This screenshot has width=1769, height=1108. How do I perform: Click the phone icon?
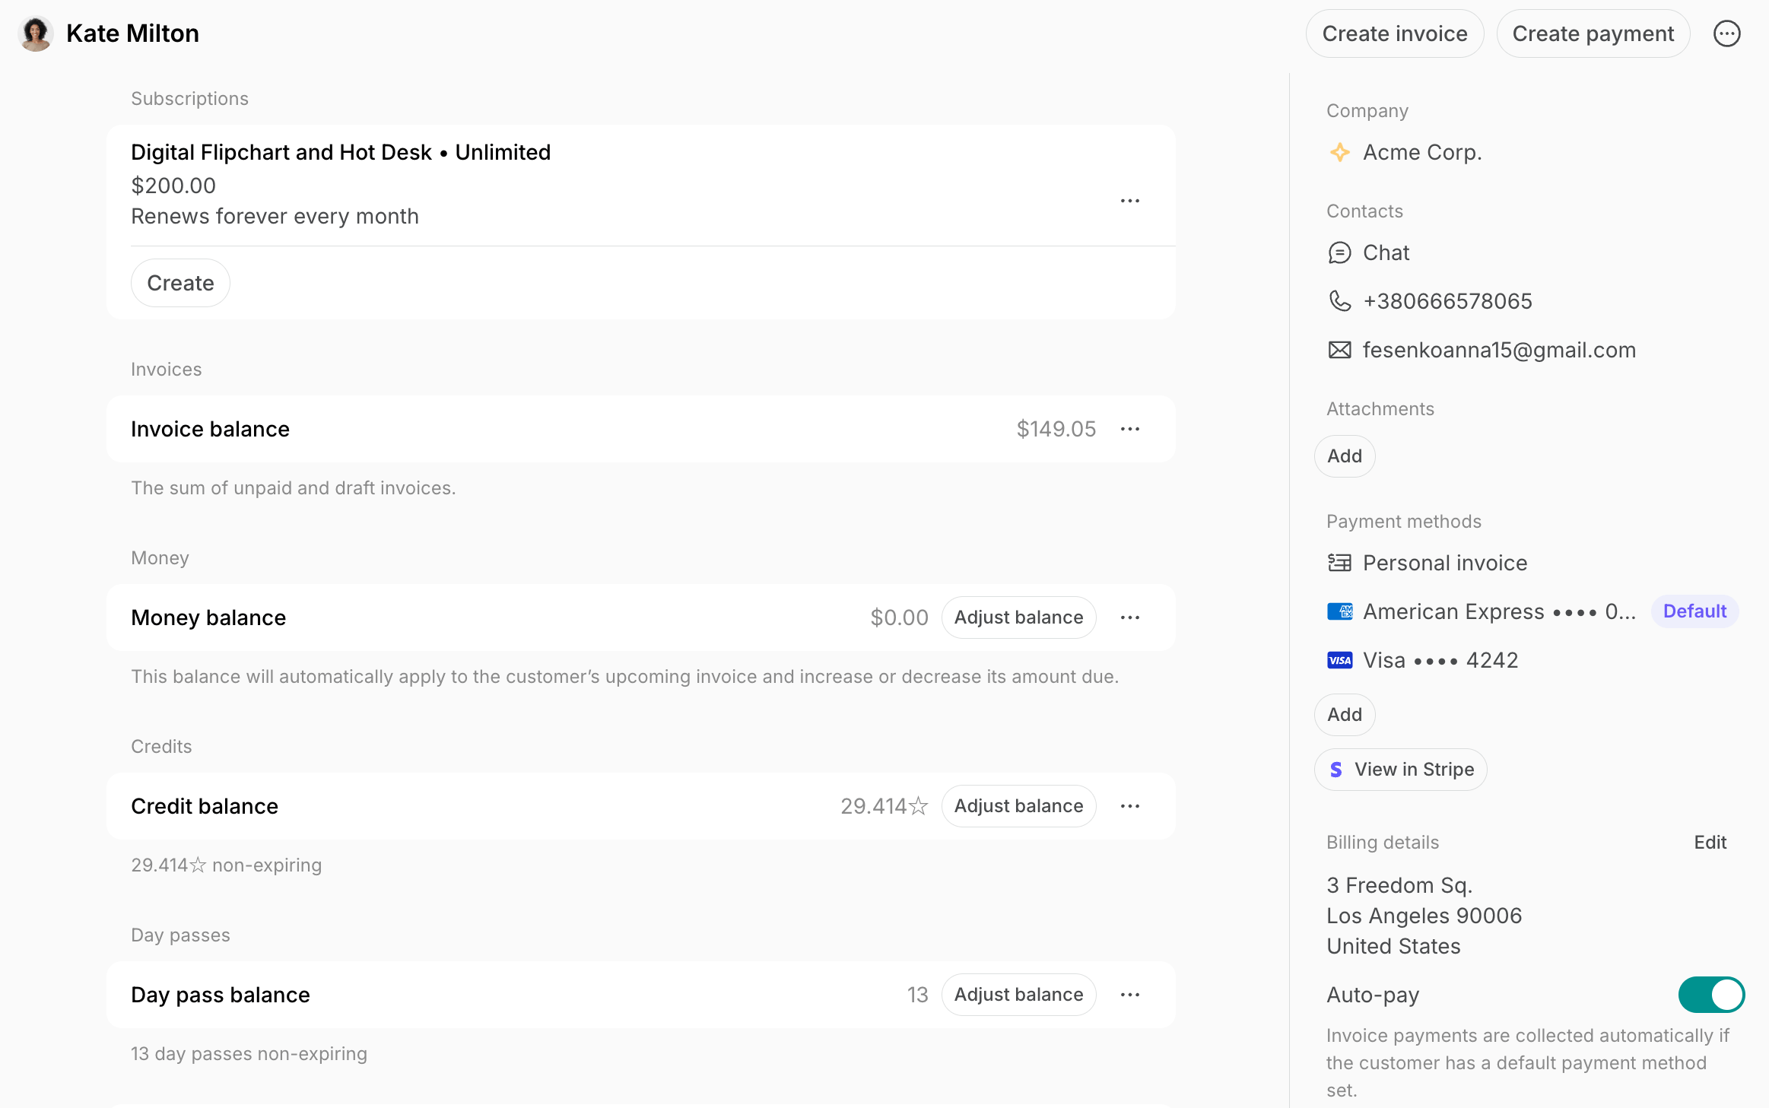[1339, 301]
